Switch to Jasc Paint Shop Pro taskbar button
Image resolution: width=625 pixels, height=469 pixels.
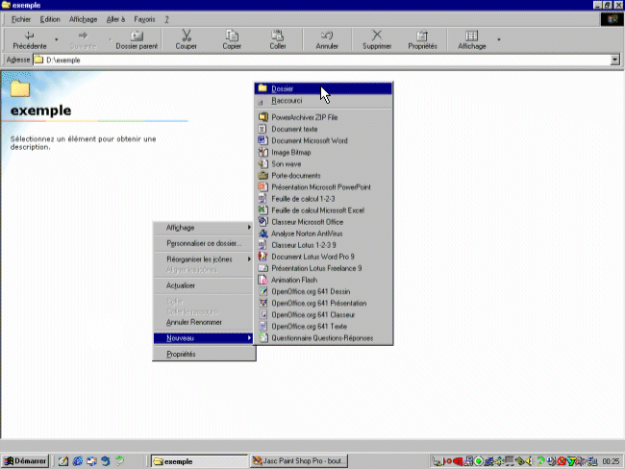(299, 461)
